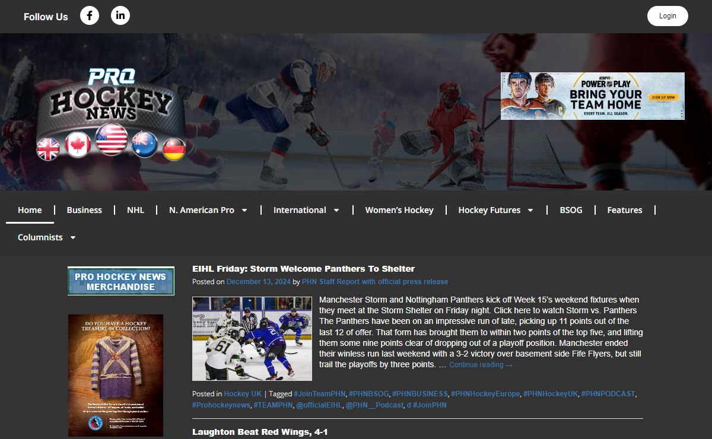Click the Continue reading link
Image resolution: width=712 pixels, height=439 pixels.
(x=481, y=365)
